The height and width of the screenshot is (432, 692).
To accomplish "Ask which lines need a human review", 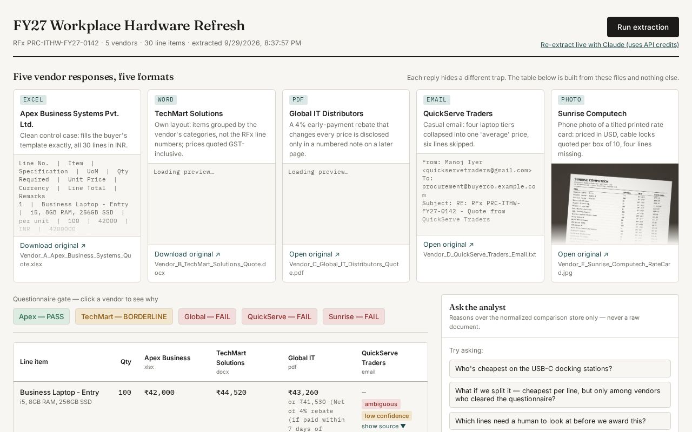I will 560,421.
